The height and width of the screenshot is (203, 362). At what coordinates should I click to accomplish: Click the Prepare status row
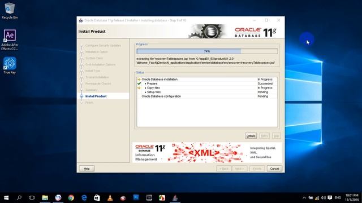[x=207, y=83]
